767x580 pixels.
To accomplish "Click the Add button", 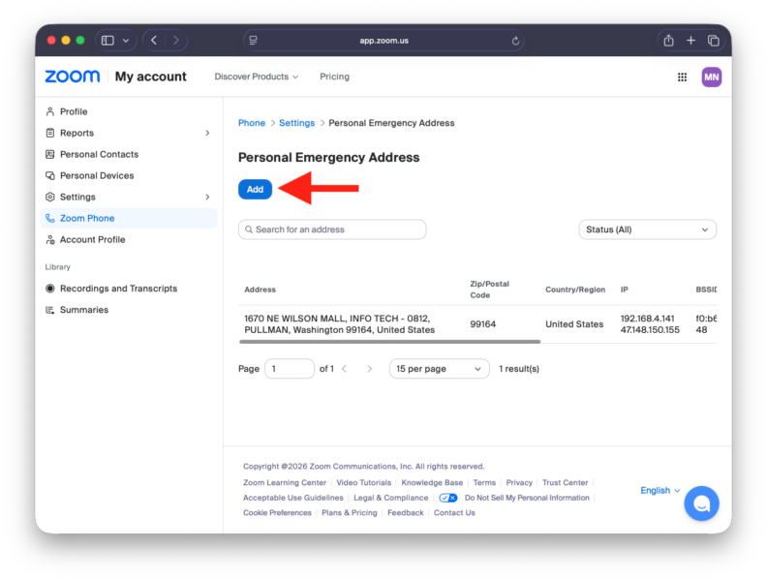I will point(255,189).
